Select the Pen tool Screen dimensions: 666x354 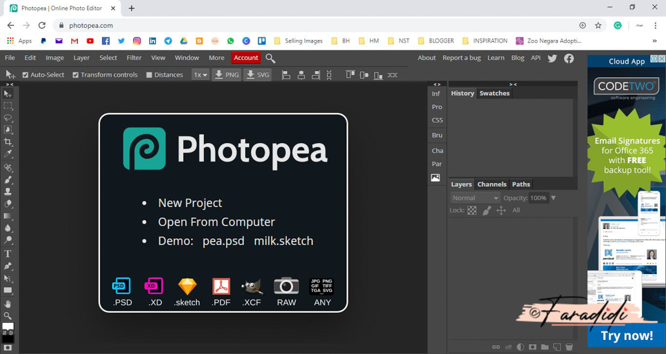pos(7,266)
